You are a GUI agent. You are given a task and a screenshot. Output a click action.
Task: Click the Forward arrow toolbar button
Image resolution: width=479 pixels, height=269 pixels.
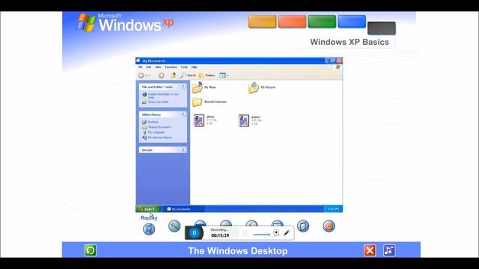click(x=162, y=75)
